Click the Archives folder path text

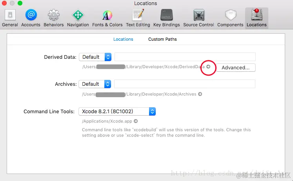139,94
